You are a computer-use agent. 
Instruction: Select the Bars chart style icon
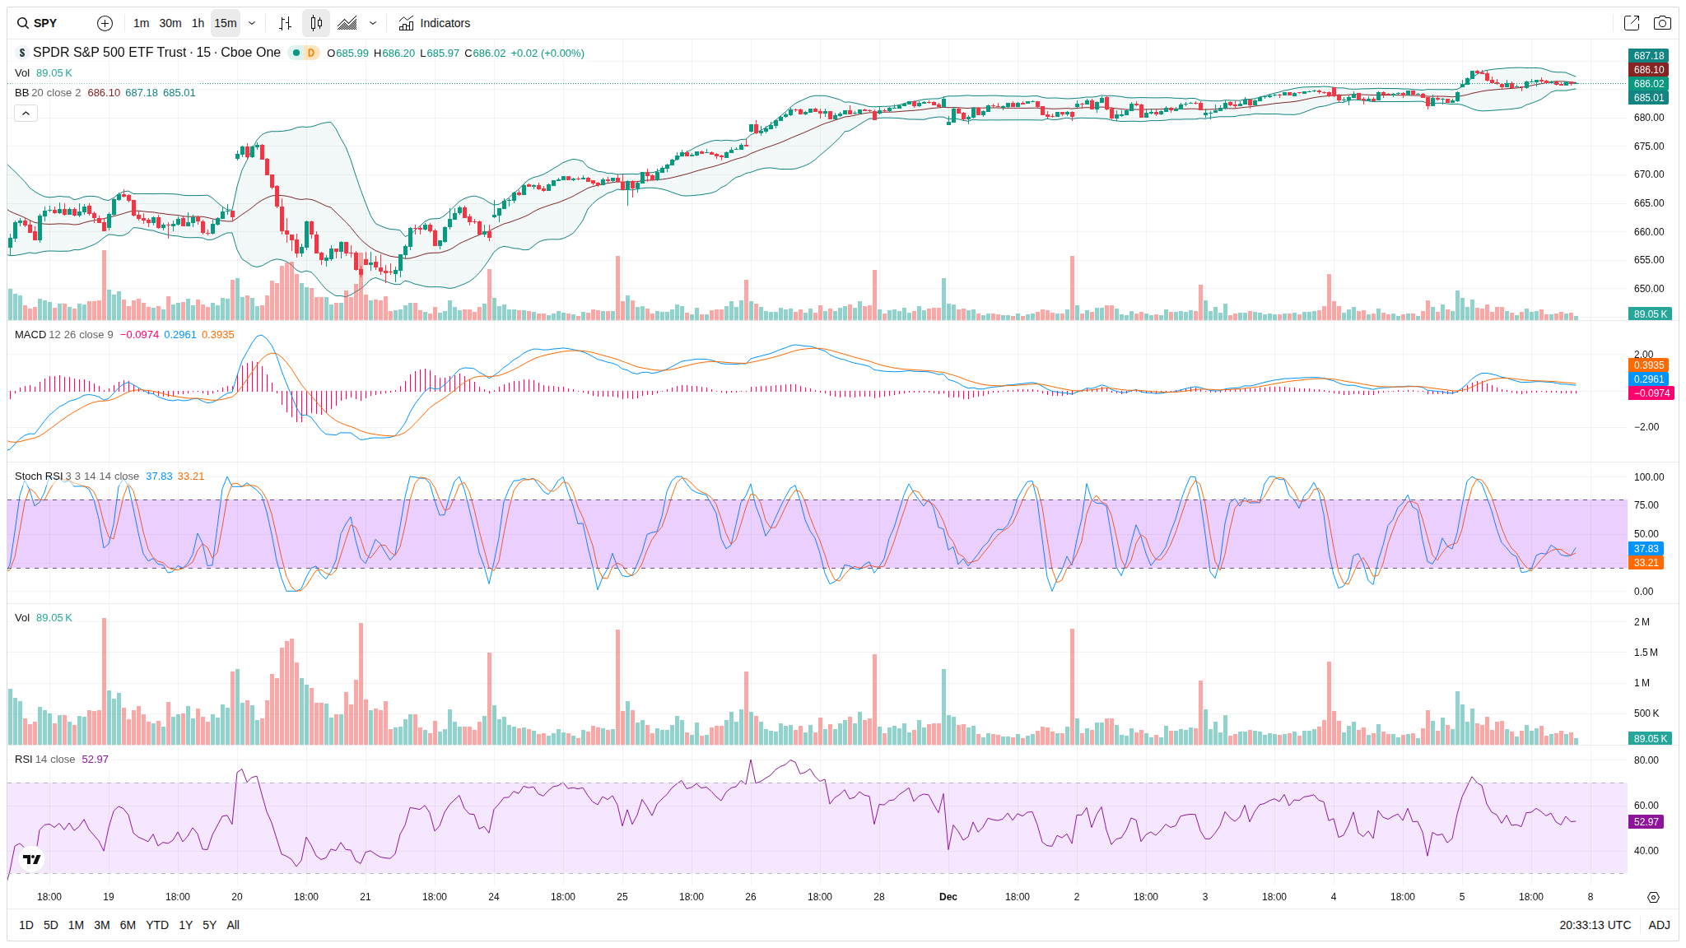(285, 23)
